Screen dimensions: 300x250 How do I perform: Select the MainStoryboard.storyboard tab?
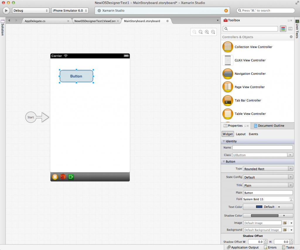tap(142, 21)
